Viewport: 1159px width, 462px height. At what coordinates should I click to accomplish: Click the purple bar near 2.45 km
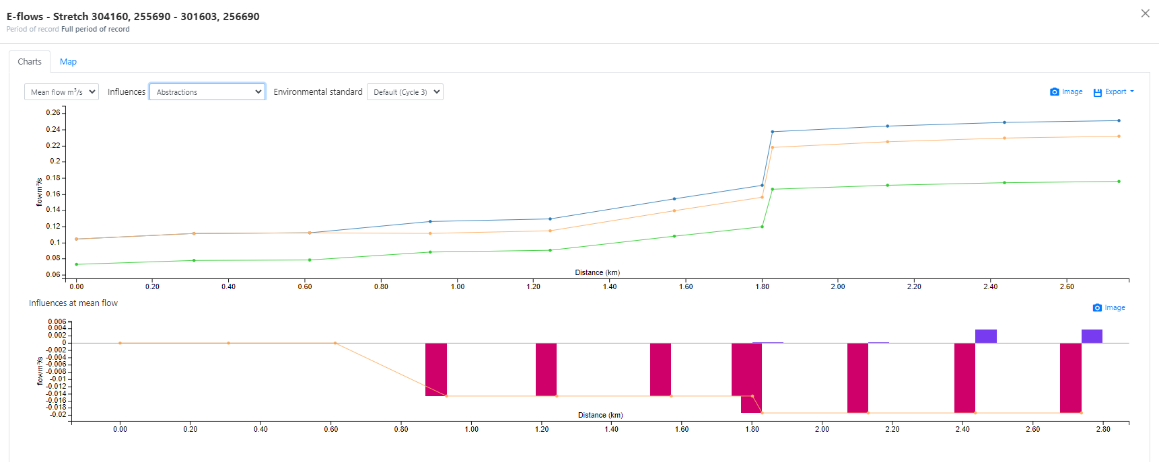pos(985,336)
